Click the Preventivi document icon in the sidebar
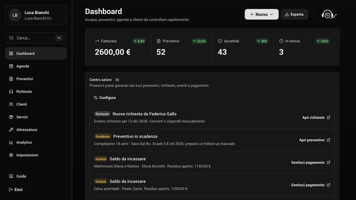The width and height of the screenshot is (356, 200). (11, 79)
